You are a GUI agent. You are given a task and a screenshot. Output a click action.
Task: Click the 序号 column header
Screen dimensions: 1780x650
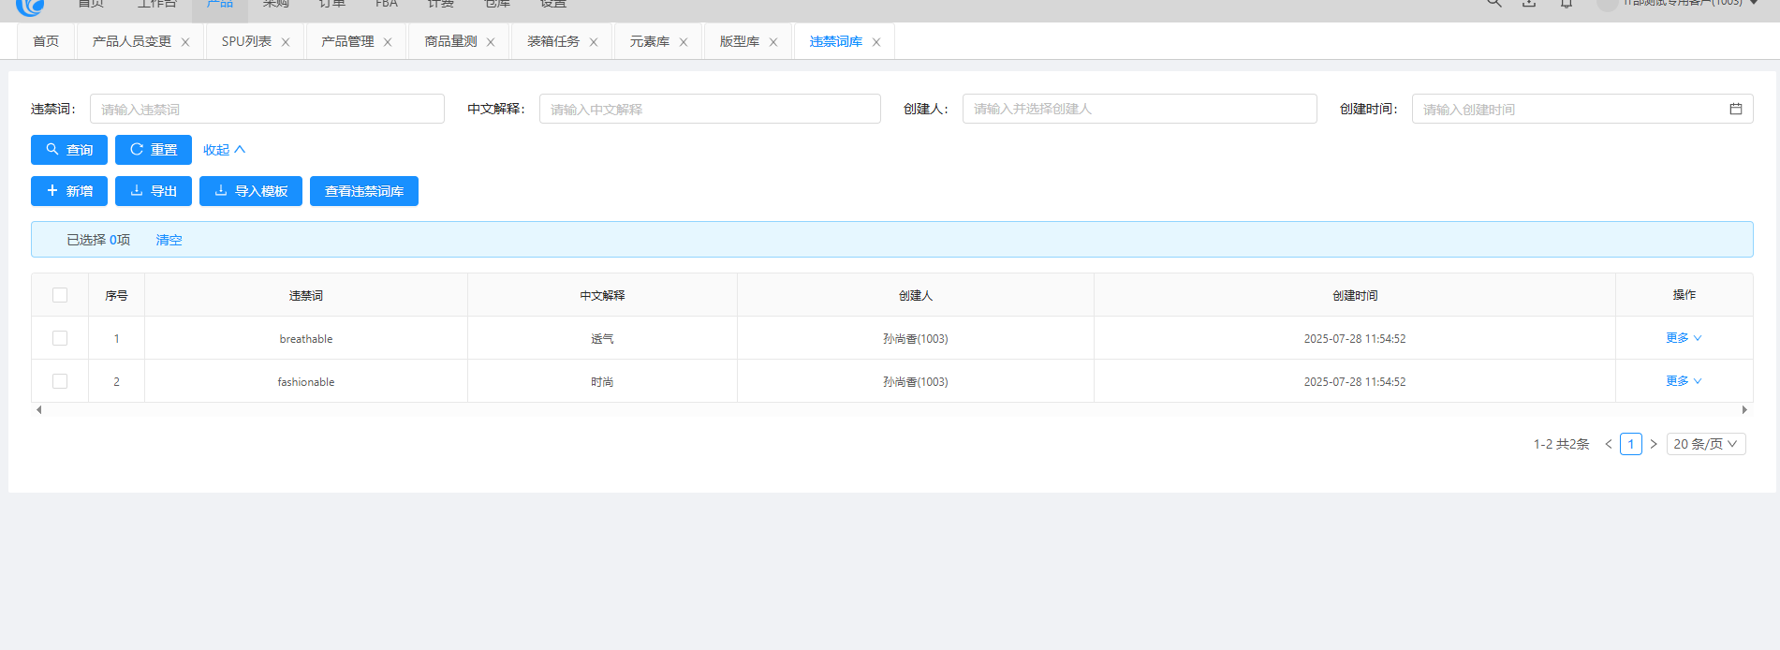[116, 295]
